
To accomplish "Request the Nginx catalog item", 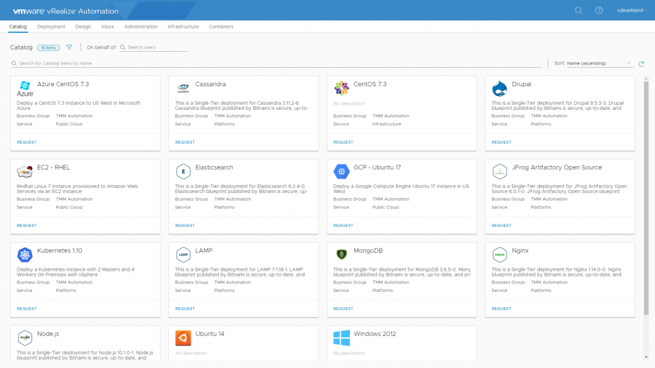I will (x=501, y=309).
